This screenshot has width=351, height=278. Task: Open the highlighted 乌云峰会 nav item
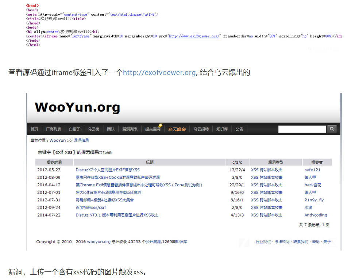tap(177, 129)
